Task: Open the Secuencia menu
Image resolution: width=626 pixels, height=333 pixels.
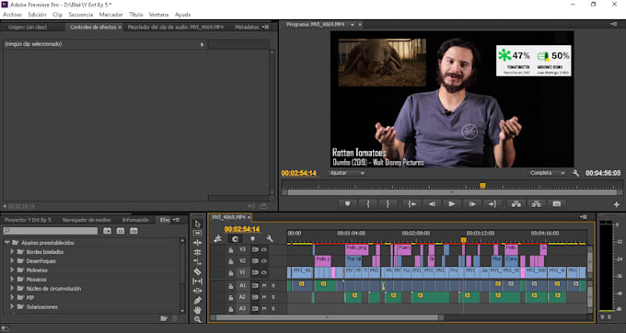Action: [81, 15]
